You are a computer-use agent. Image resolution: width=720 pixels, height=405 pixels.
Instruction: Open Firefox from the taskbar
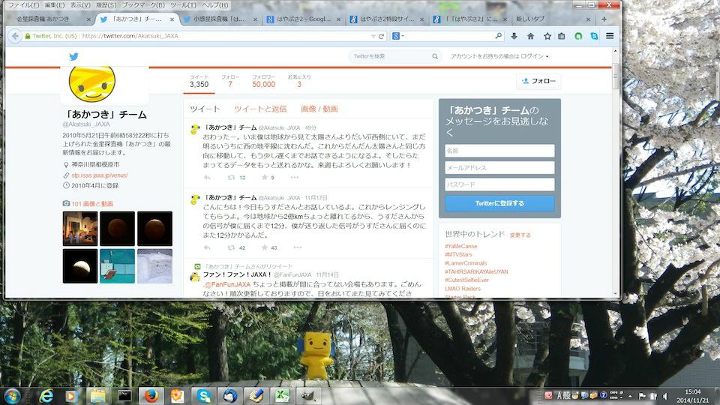tap(151, 396)
